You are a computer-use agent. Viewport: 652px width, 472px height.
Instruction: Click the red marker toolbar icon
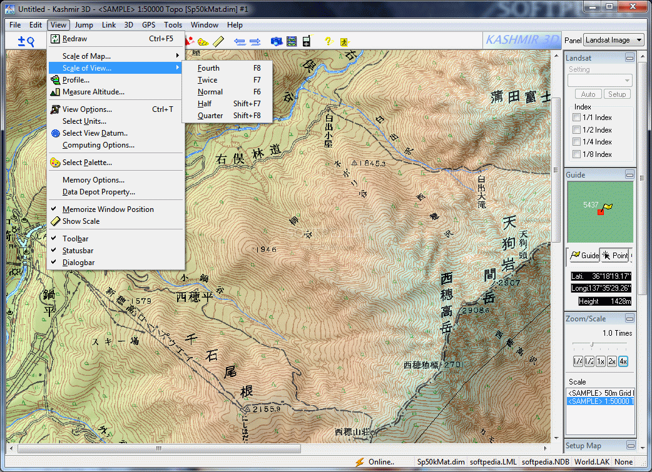point(190,41)
